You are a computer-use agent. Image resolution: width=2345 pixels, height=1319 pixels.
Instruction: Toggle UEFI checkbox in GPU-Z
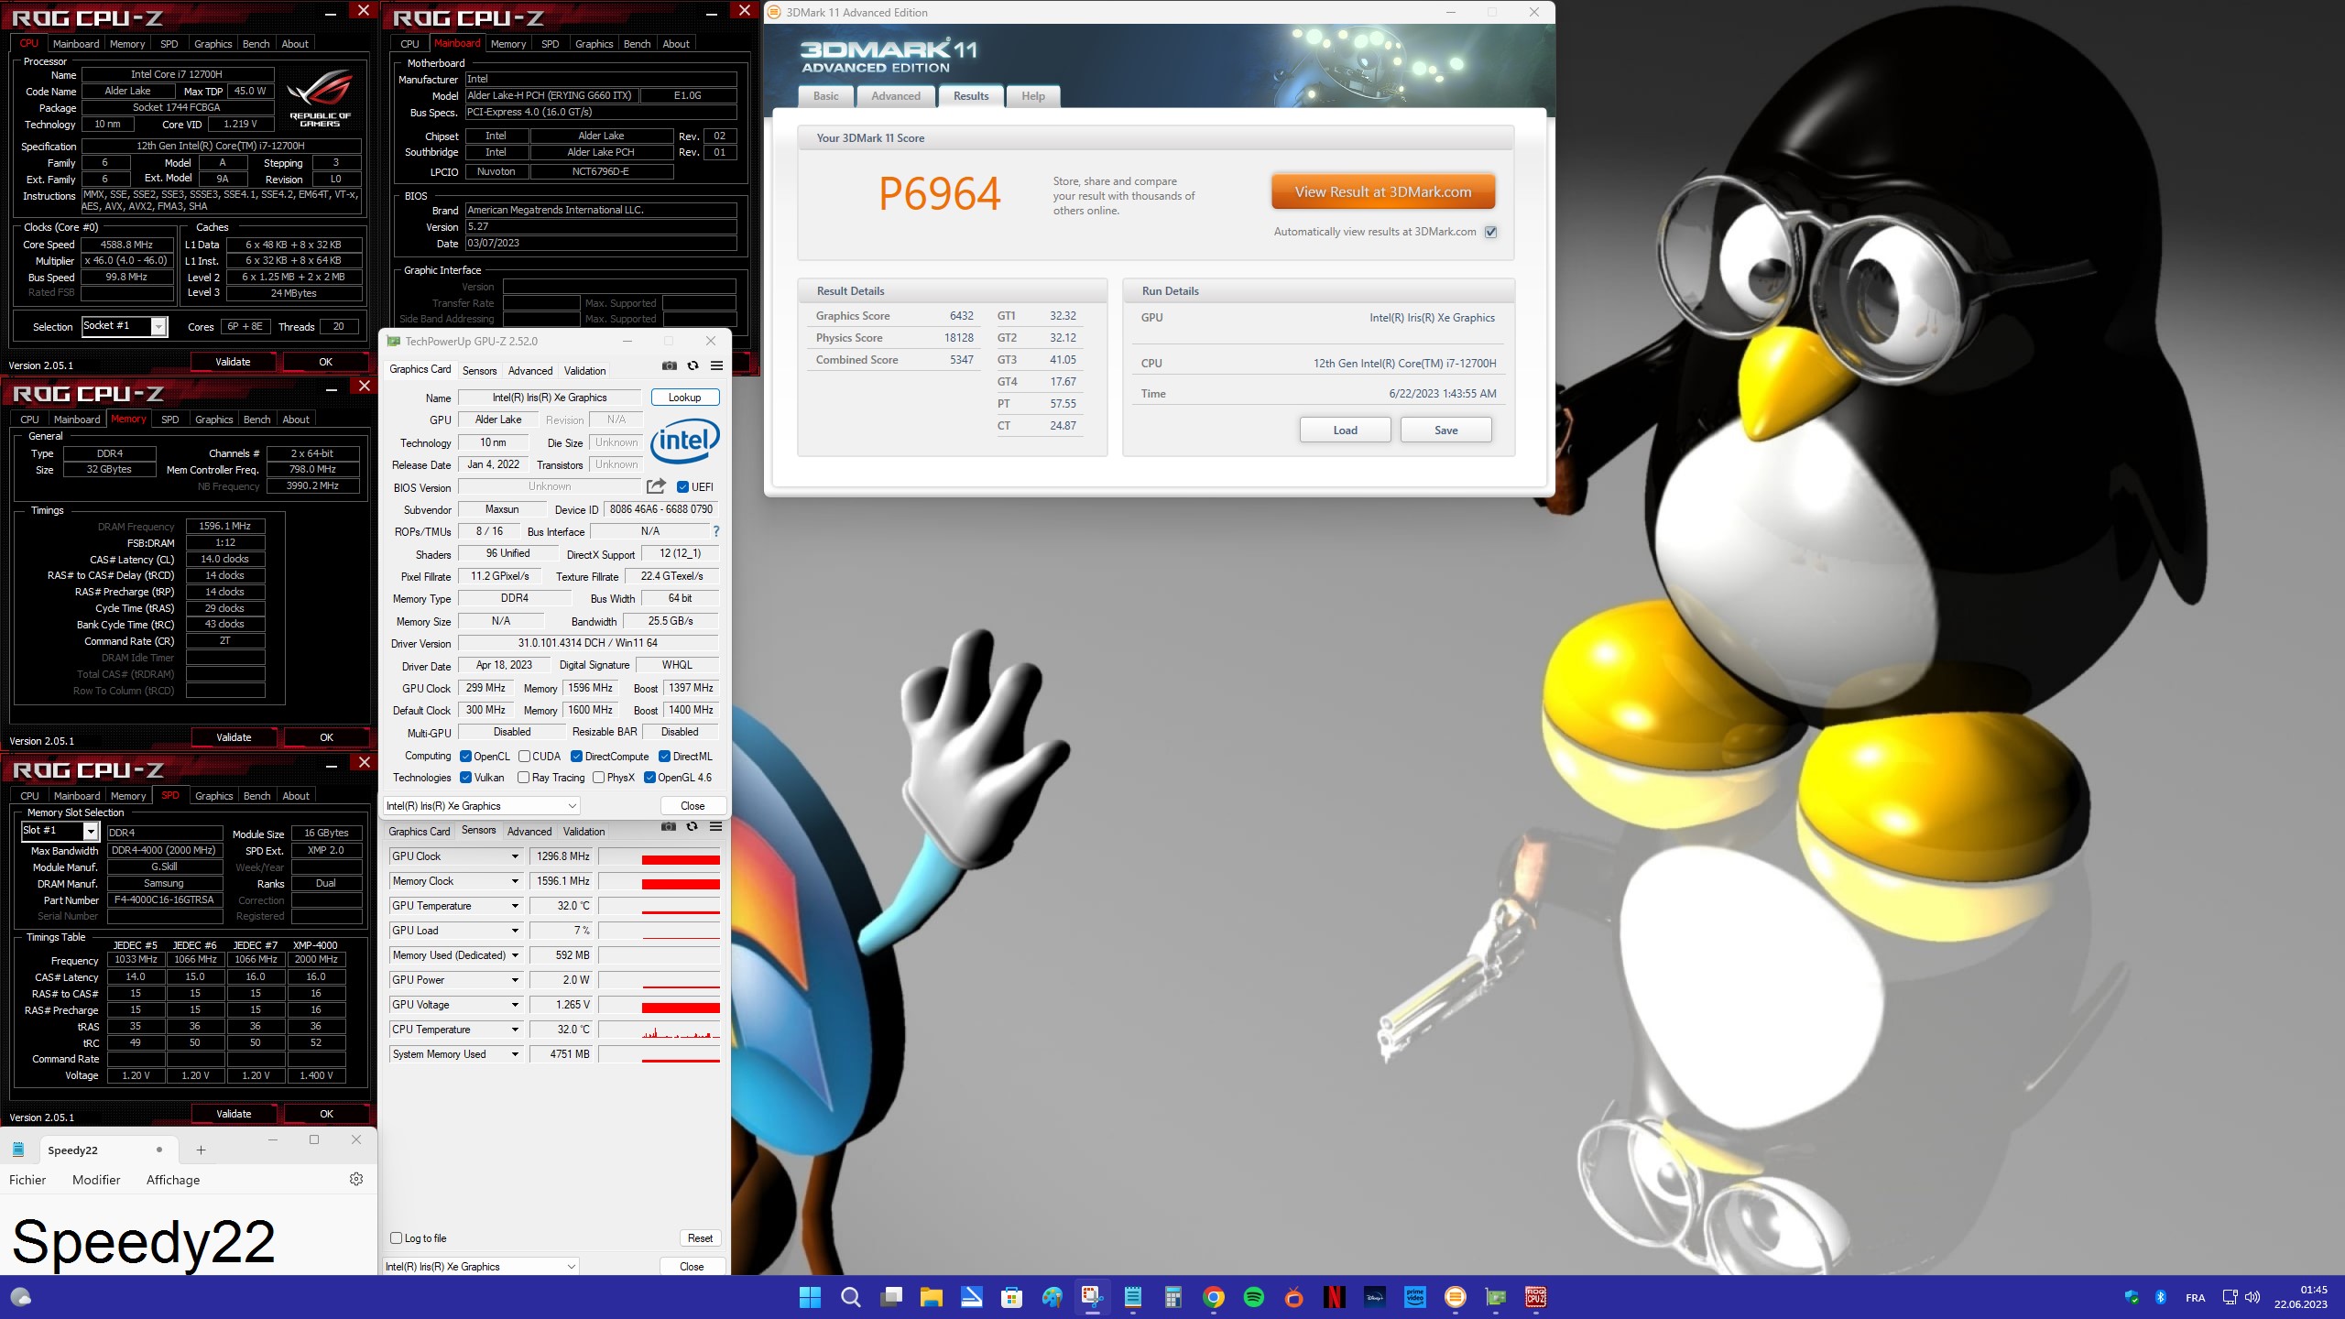coord(682,486)
